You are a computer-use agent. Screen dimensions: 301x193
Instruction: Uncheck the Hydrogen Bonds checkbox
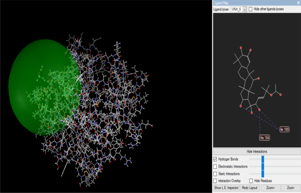(x=215, y=159)
